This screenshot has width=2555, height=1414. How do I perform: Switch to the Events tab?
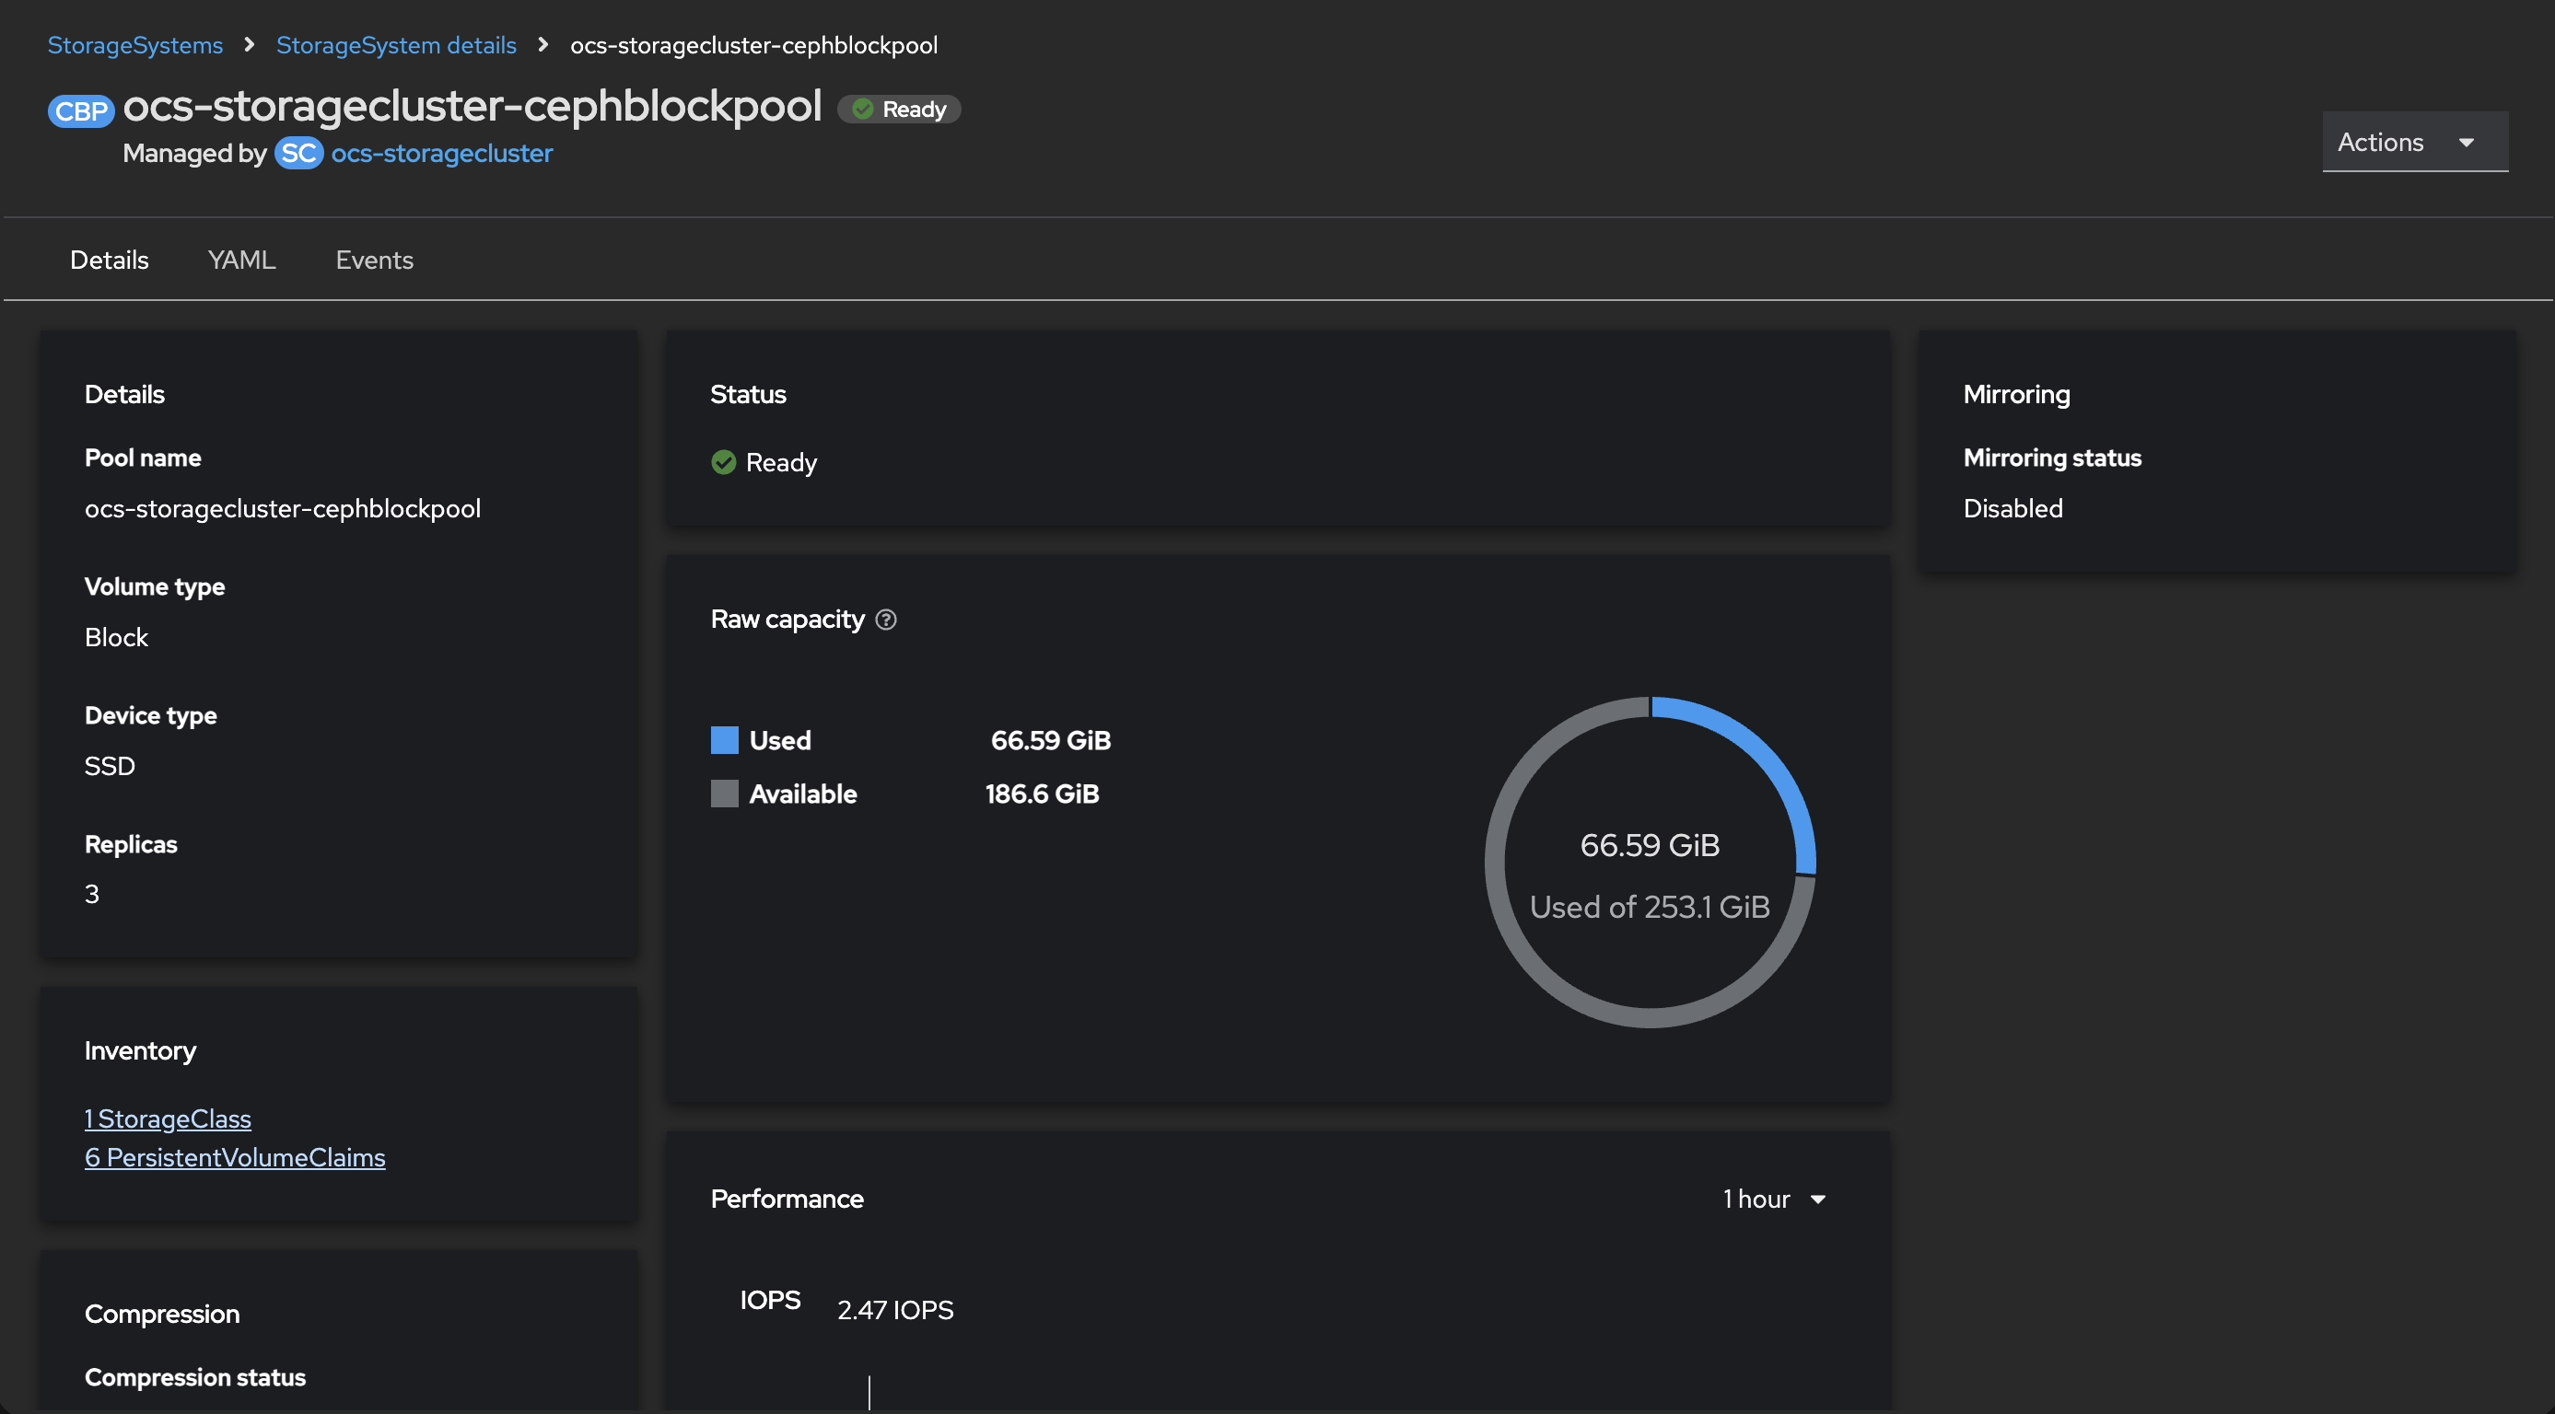(x=374, y=260)
